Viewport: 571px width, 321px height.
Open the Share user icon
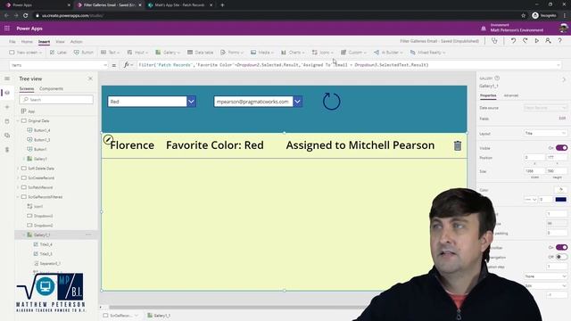548,41
